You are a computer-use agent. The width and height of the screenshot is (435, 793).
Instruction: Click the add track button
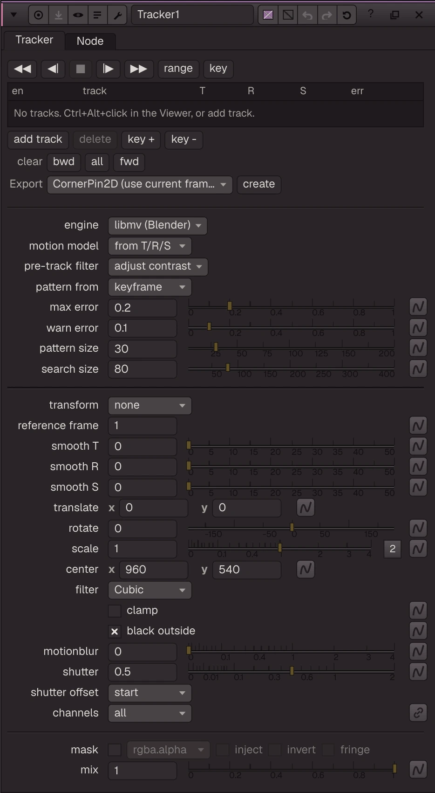(38, 139)
